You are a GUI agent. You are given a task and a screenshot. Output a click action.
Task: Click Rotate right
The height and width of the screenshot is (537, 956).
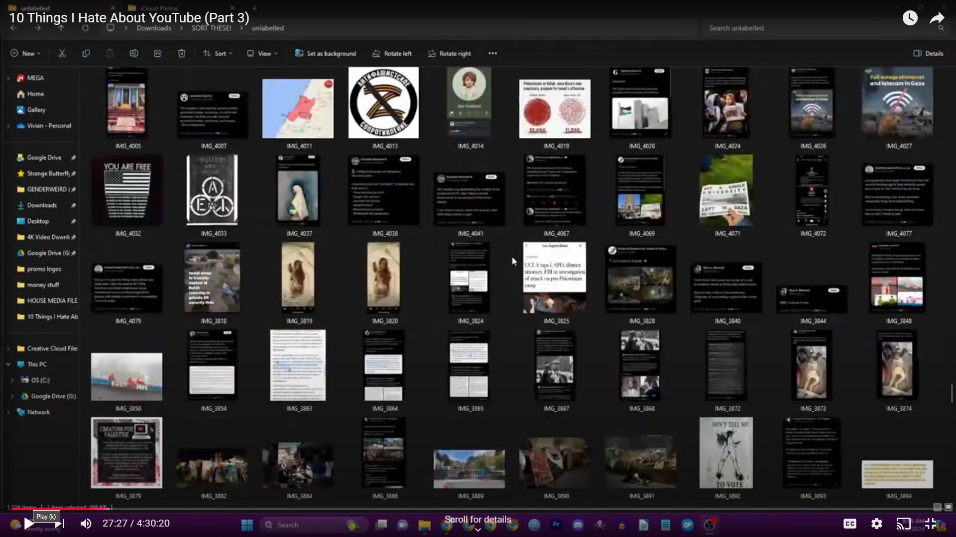click(x=450, y=53)
